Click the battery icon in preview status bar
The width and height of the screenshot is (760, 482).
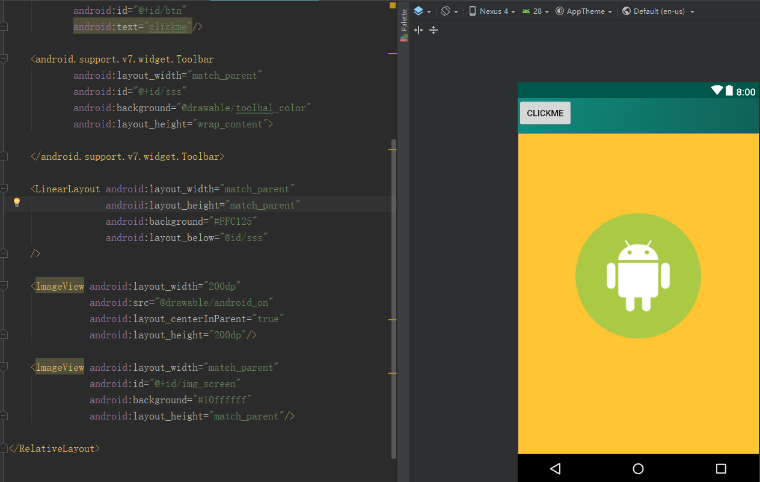[x=729, y=91]
